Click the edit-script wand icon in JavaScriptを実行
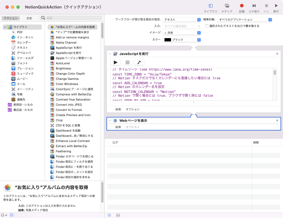283x218 pixels. [139, 62]
